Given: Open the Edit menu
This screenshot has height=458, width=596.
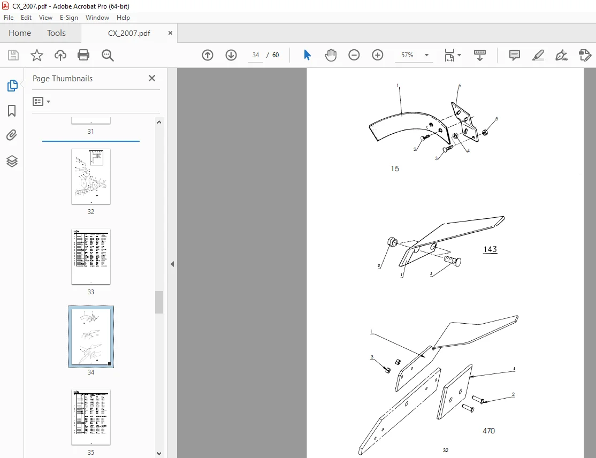Looking at the screenshot, I should click(26, 18).
